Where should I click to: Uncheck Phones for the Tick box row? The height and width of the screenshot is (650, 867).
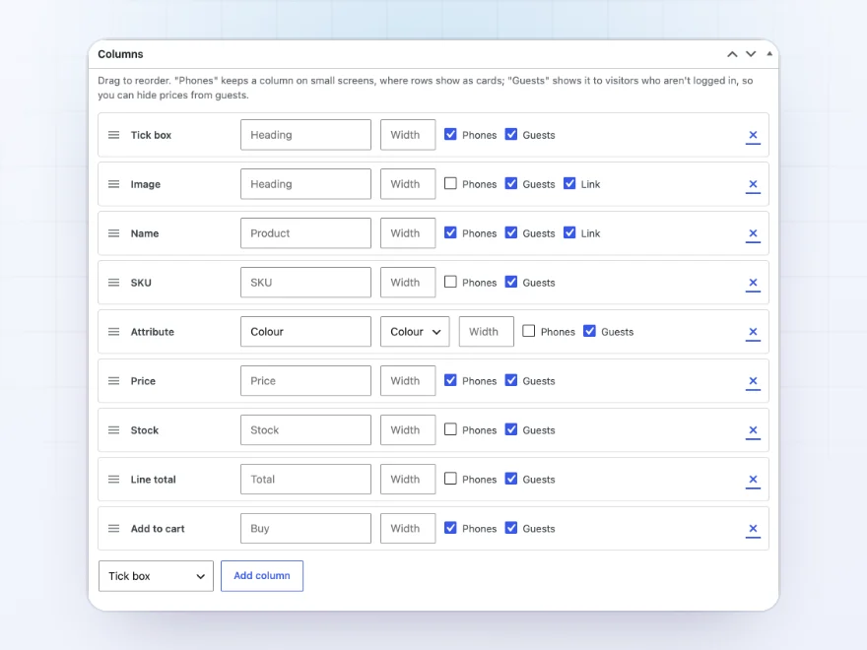click(x=450, y=134)
